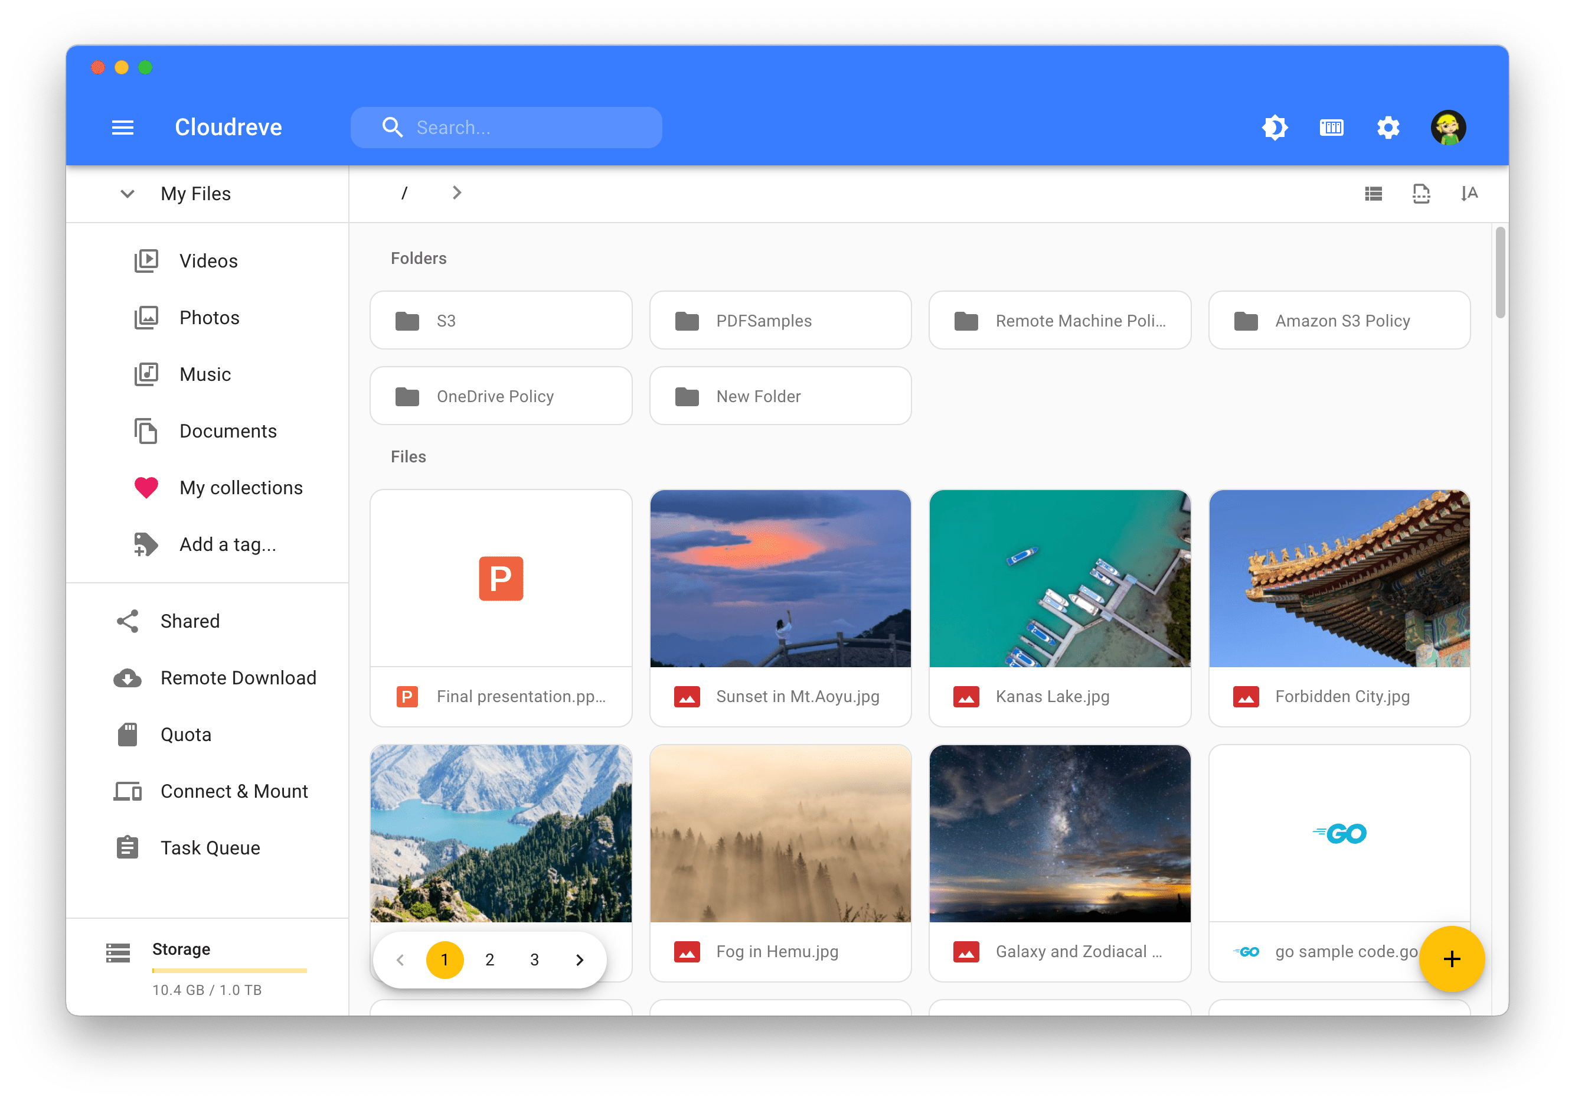Screen dimensions: 1575x1103
Task: Open Task Queue panel
Action: [210, 848]
